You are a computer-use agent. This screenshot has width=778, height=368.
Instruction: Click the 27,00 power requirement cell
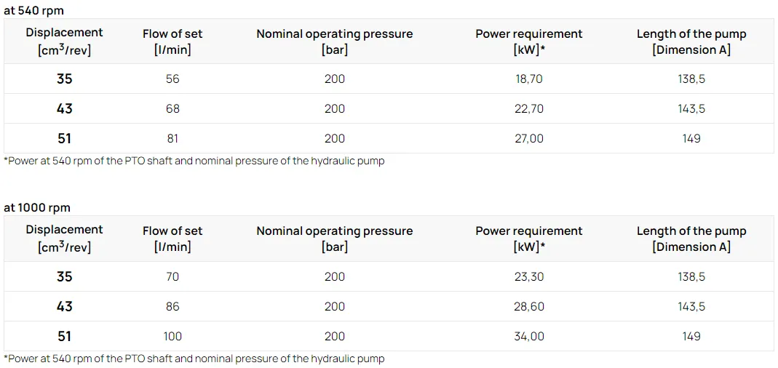click(x=529, y=138)
